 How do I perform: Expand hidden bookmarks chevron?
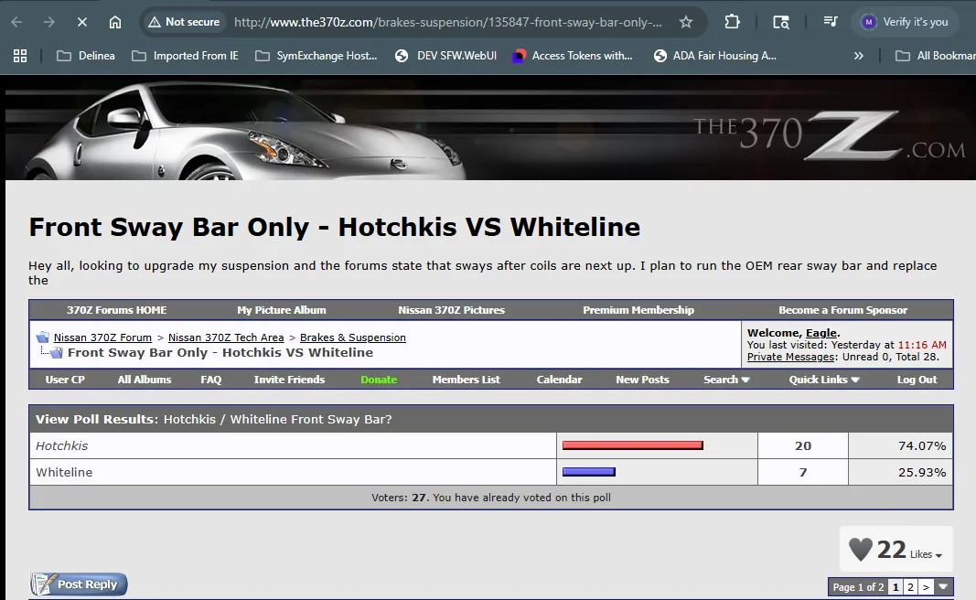click(859, 56)
